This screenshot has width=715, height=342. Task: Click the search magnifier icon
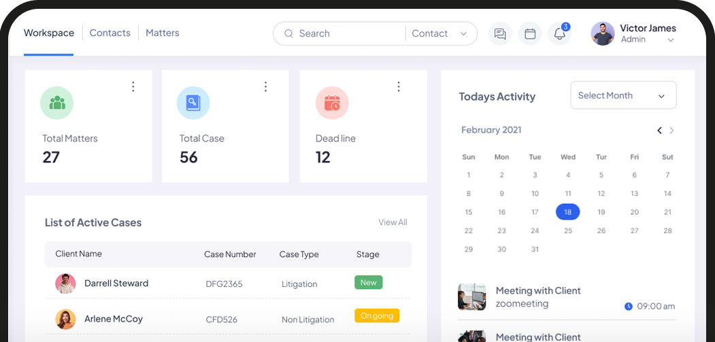288,33
